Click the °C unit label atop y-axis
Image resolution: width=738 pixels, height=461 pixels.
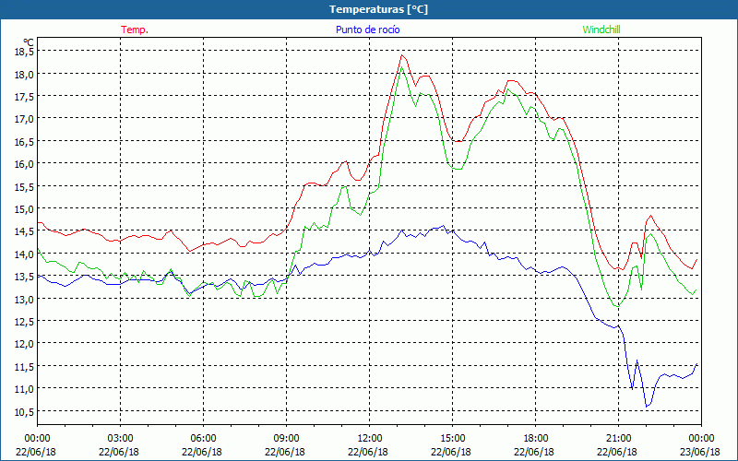(x=28, y=42)
